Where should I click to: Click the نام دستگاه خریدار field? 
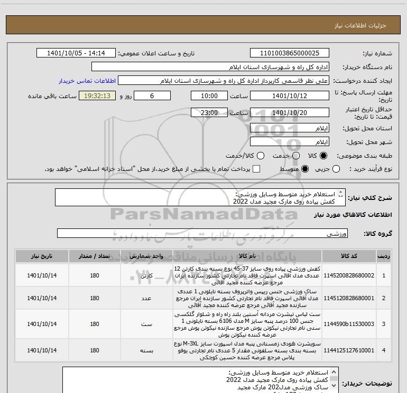(210, 67)
